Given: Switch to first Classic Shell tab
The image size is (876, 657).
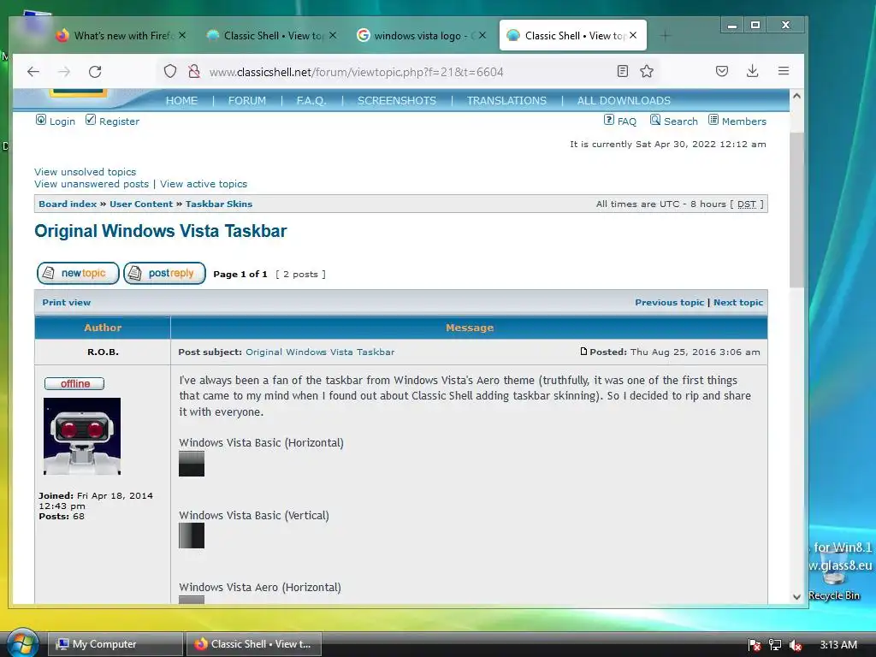Looking at the screenshot, I should pyautogui.click(x=272, y=36).
